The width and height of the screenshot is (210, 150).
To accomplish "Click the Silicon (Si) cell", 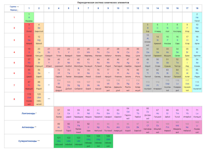I will (x=158, y=40).
